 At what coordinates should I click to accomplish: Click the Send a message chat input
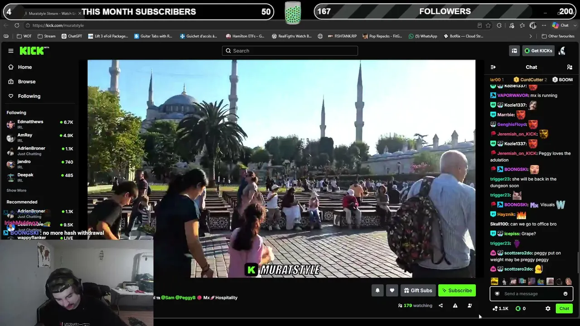532,294
